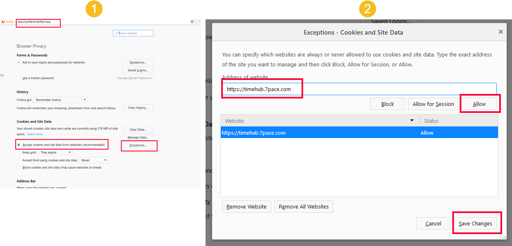Select Accept cookies and site data radio option
Screen dimensions: 512x246
coord(19,145)
